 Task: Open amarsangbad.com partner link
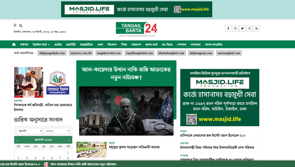[x=229, y=53]
